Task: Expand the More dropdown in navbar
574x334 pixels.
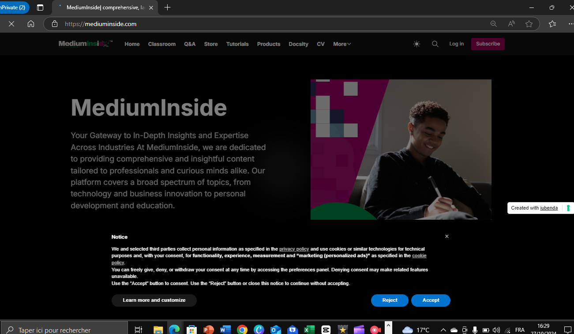Action: pos(342,44)
